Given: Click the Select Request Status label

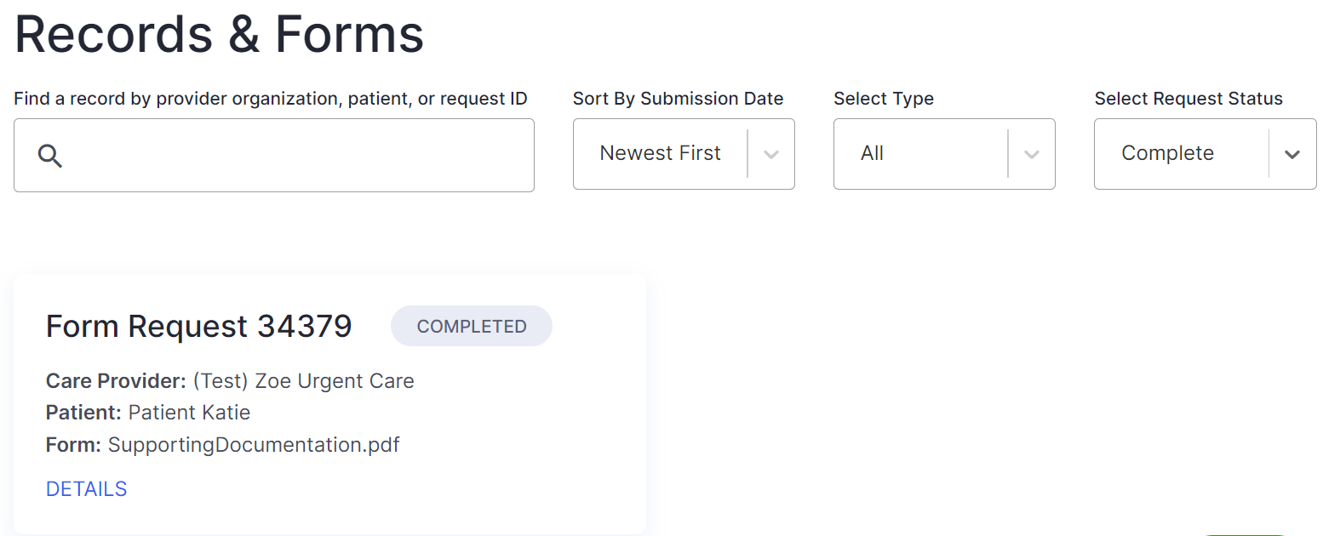Looking at the screenshot, I should click(x=1188, y=99).
